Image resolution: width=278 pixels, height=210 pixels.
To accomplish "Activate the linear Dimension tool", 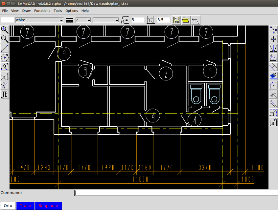I will click(x=5, y=76).
